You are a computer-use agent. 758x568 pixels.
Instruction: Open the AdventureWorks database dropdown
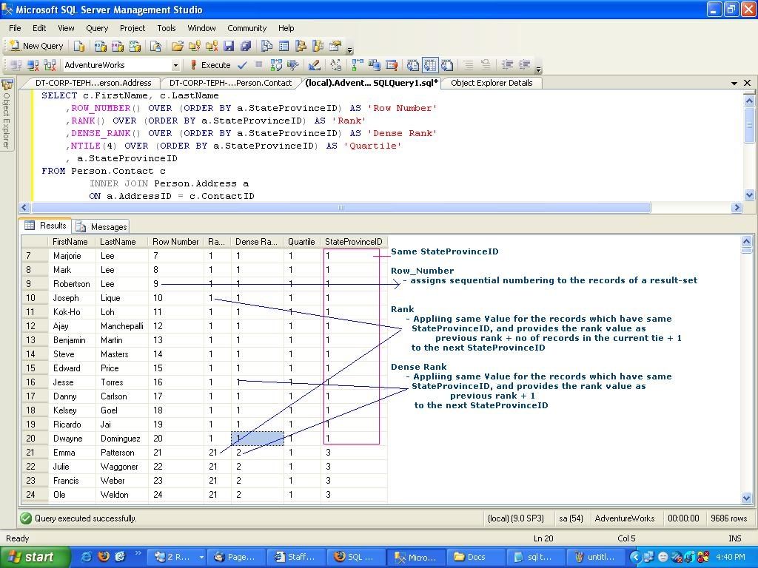click(177, 65)
